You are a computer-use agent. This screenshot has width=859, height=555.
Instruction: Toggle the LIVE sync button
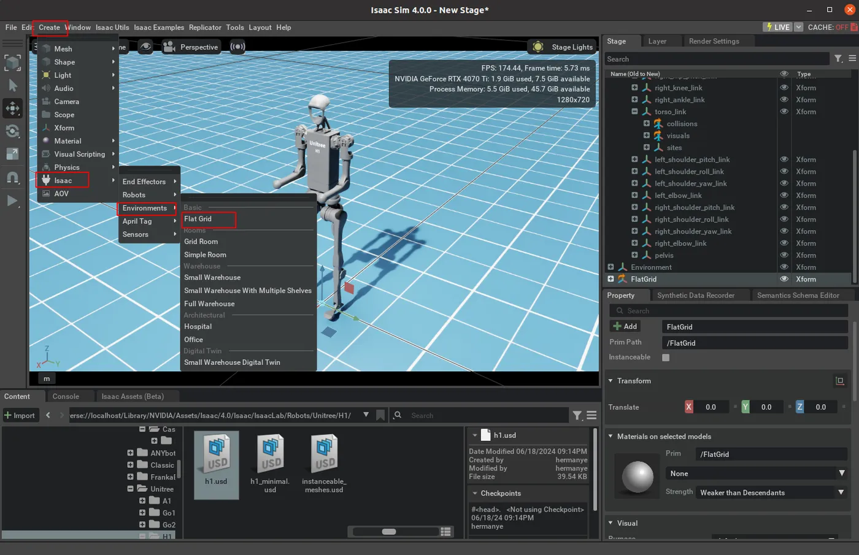(777, 27)
